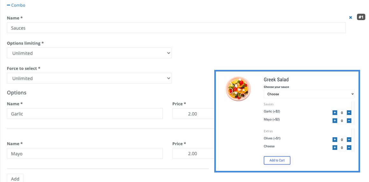Remove combo #1 with the blue X icon
This screenshot has width=369, height=182.
click(351, 17)
